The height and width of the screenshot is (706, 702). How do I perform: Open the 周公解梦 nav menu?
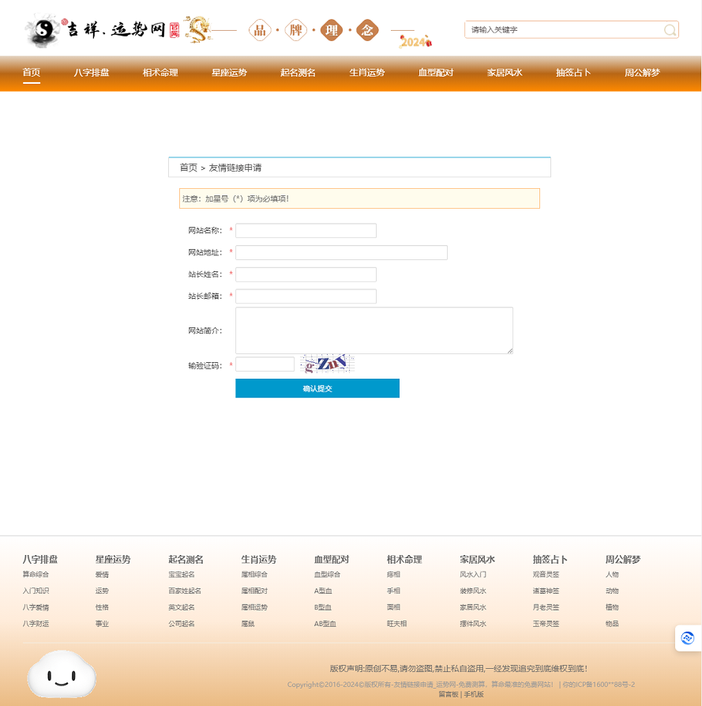[642, 73]
